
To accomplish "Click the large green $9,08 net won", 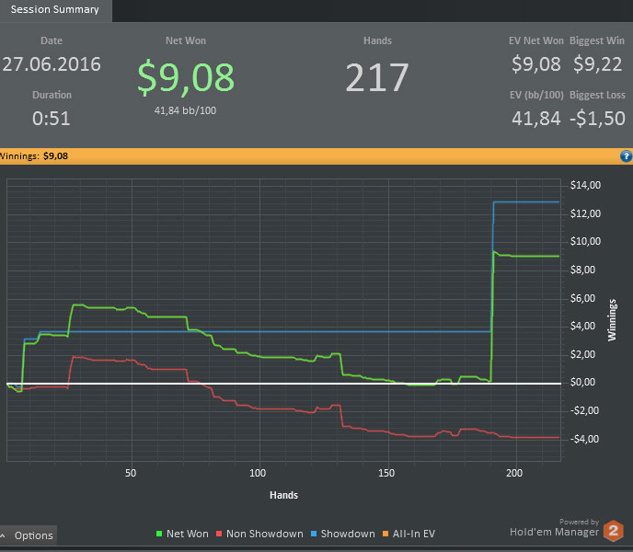I will 186,76.
